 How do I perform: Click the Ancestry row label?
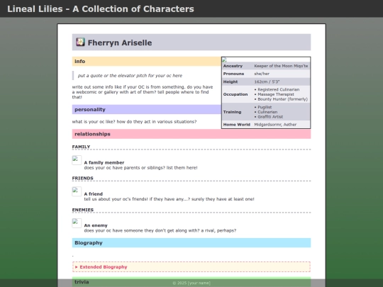coord(233,66)
